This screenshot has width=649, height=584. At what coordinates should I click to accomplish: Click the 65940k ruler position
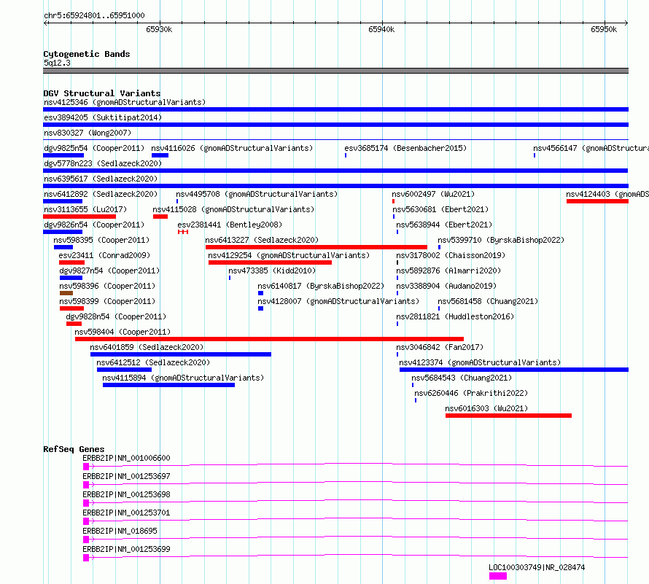[381, 29]
